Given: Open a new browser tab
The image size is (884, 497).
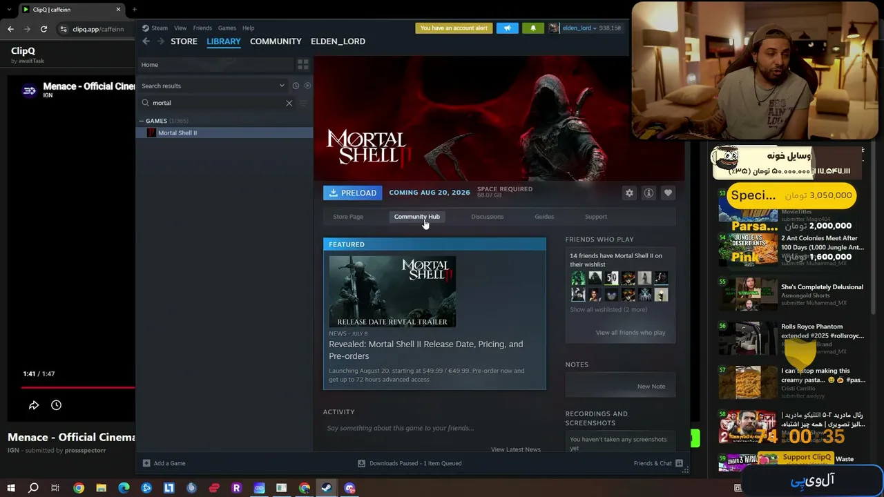Looking at the screenshot, I should (x=134, y=10).
